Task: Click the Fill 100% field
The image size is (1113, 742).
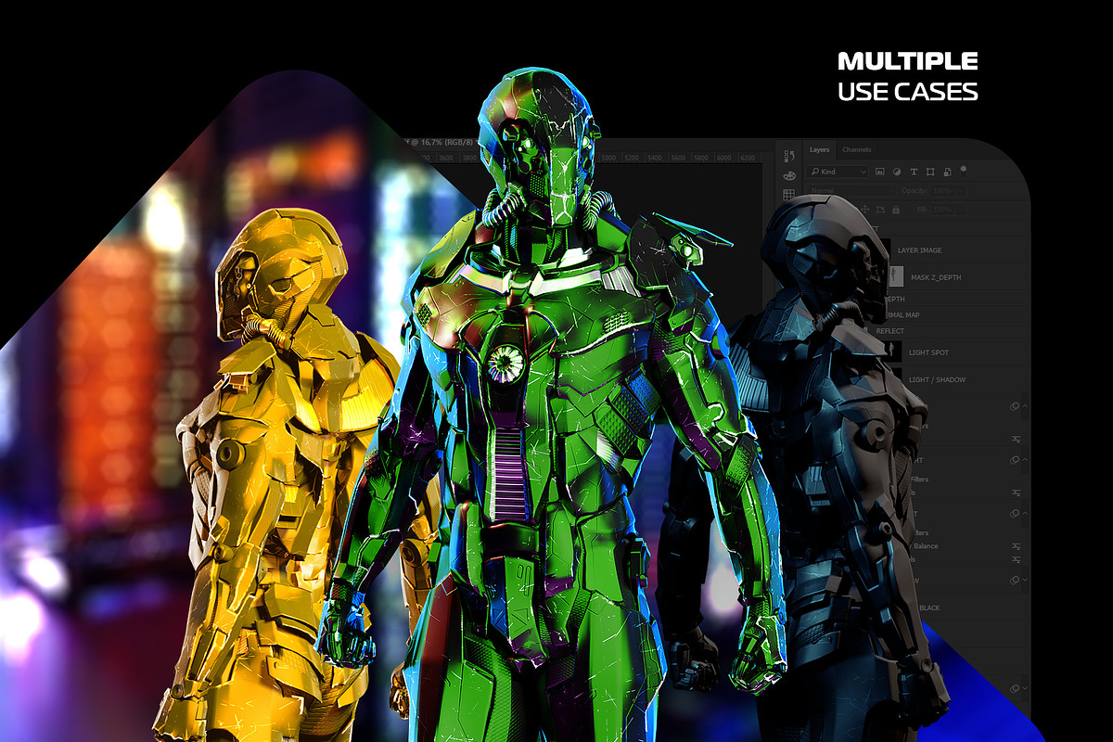Action: pos(942,210)
